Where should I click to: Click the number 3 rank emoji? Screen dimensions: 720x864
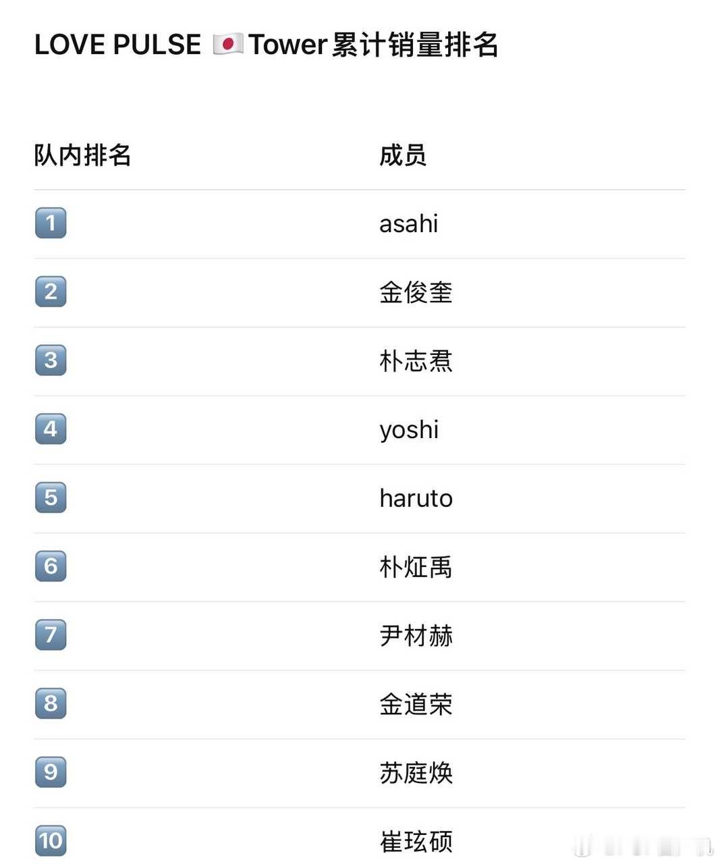point(51,360)
